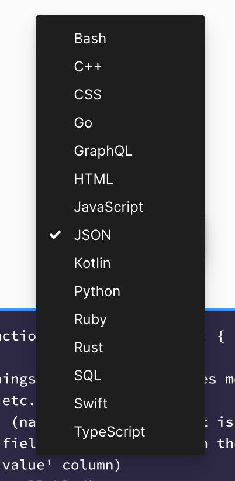Click the checked JSON option
The height and width of the screenshot is (481, 235).
click(x=120, y=235)
